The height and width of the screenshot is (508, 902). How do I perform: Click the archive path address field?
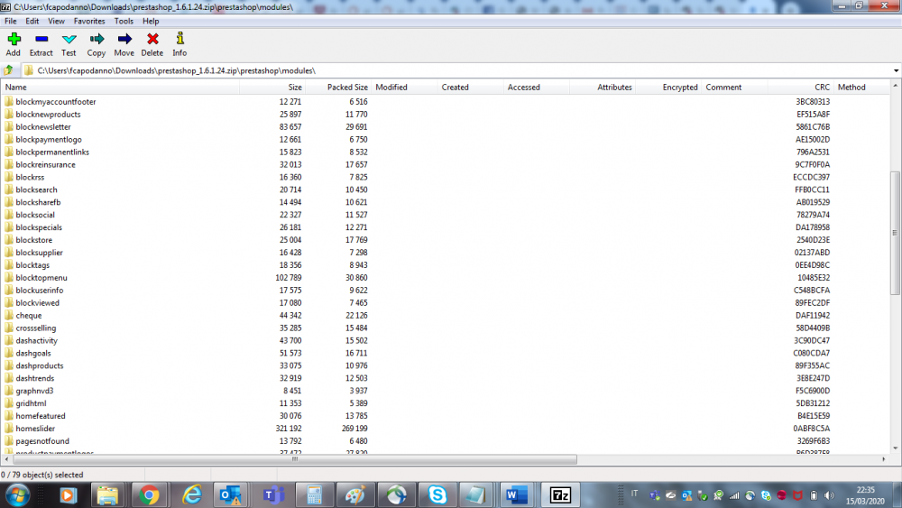[x=457, y=70]
